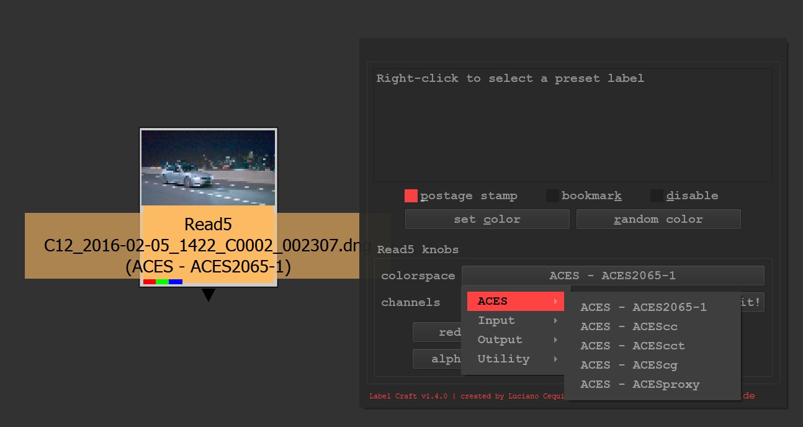803x427 pixels.
Task: Tick the disable checkbox
Action: coord(657,196)
